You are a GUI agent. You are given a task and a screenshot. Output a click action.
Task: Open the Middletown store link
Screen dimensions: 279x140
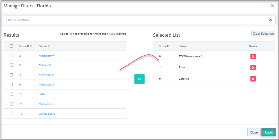point(46,56)
